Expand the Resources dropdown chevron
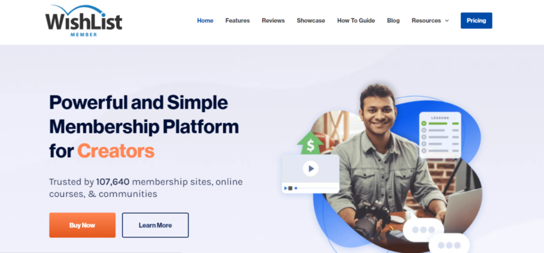Image resolution: width=544 pixels, height=253 pixels. 447,21
